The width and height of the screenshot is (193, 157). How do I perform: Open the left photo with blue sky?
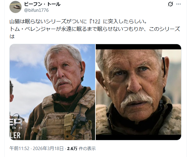pyautogui.click(x=52, y=92)
